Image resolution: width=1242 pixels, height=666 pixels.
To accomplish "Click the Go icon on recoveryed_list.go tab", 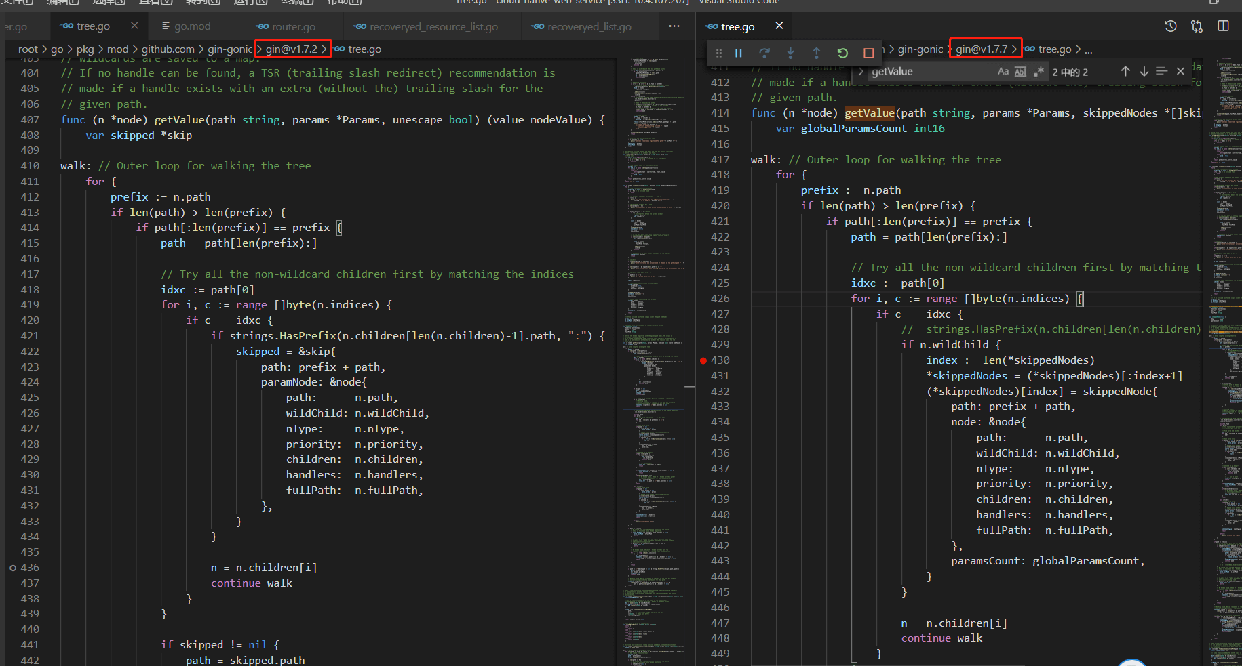I will tap(539, 26).
